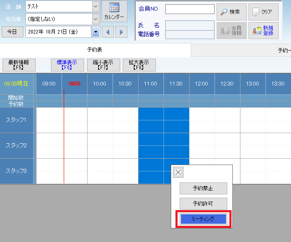
Task: Go to previous day arrow
Action: [x=109, y=32]
